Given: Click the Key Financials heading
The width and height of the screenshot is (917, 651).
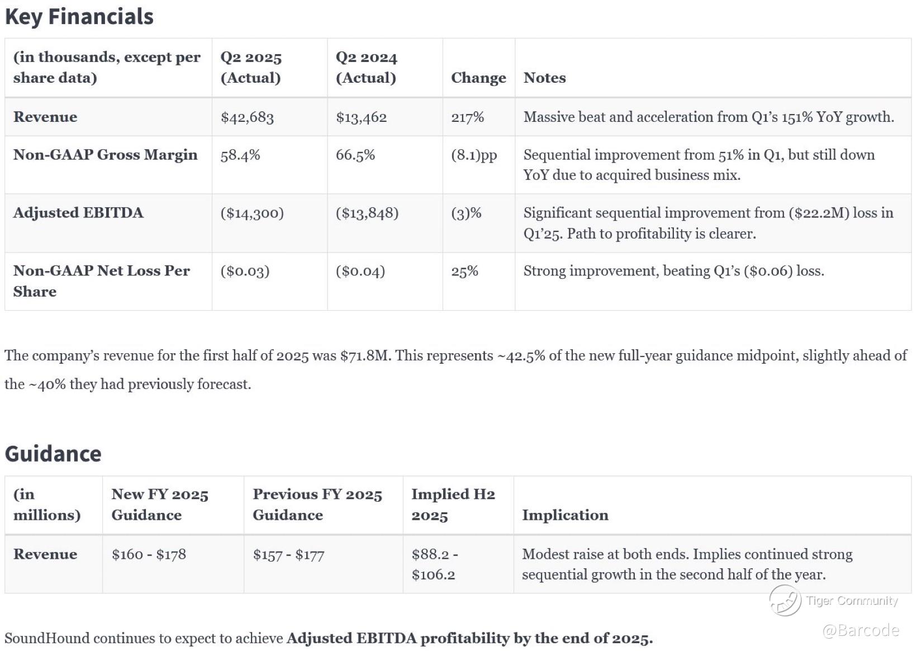Looking at the screenshot, I should click(79, 16).
